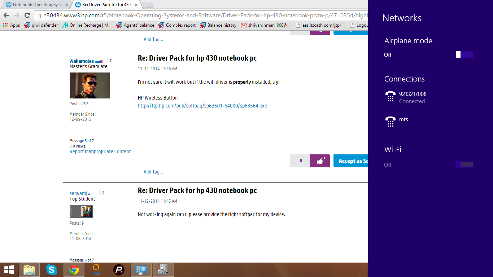This screenshot has width=493, height=277.
Task: Select the Re: Driver Pack for hp 430 tab
Action: tap(103, 5)
